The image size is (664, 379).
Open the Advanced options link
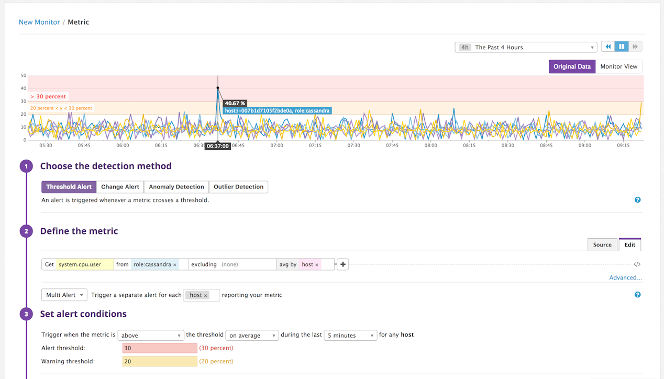625,277
